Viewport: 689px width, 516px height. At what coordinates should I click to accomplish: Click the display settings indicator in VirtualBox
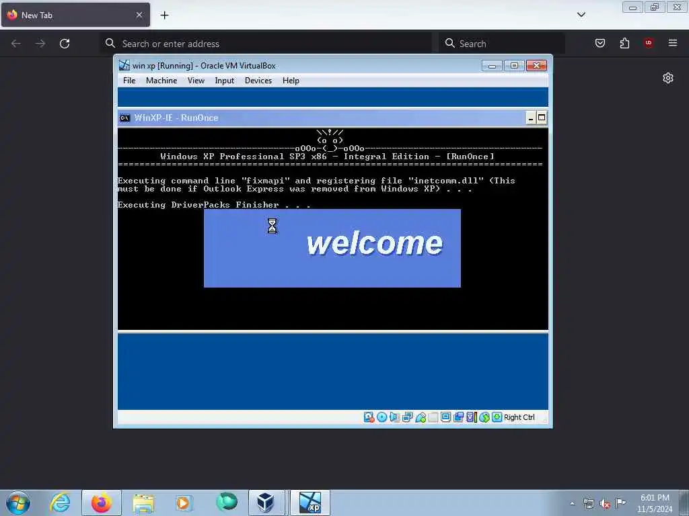(445, 417)
